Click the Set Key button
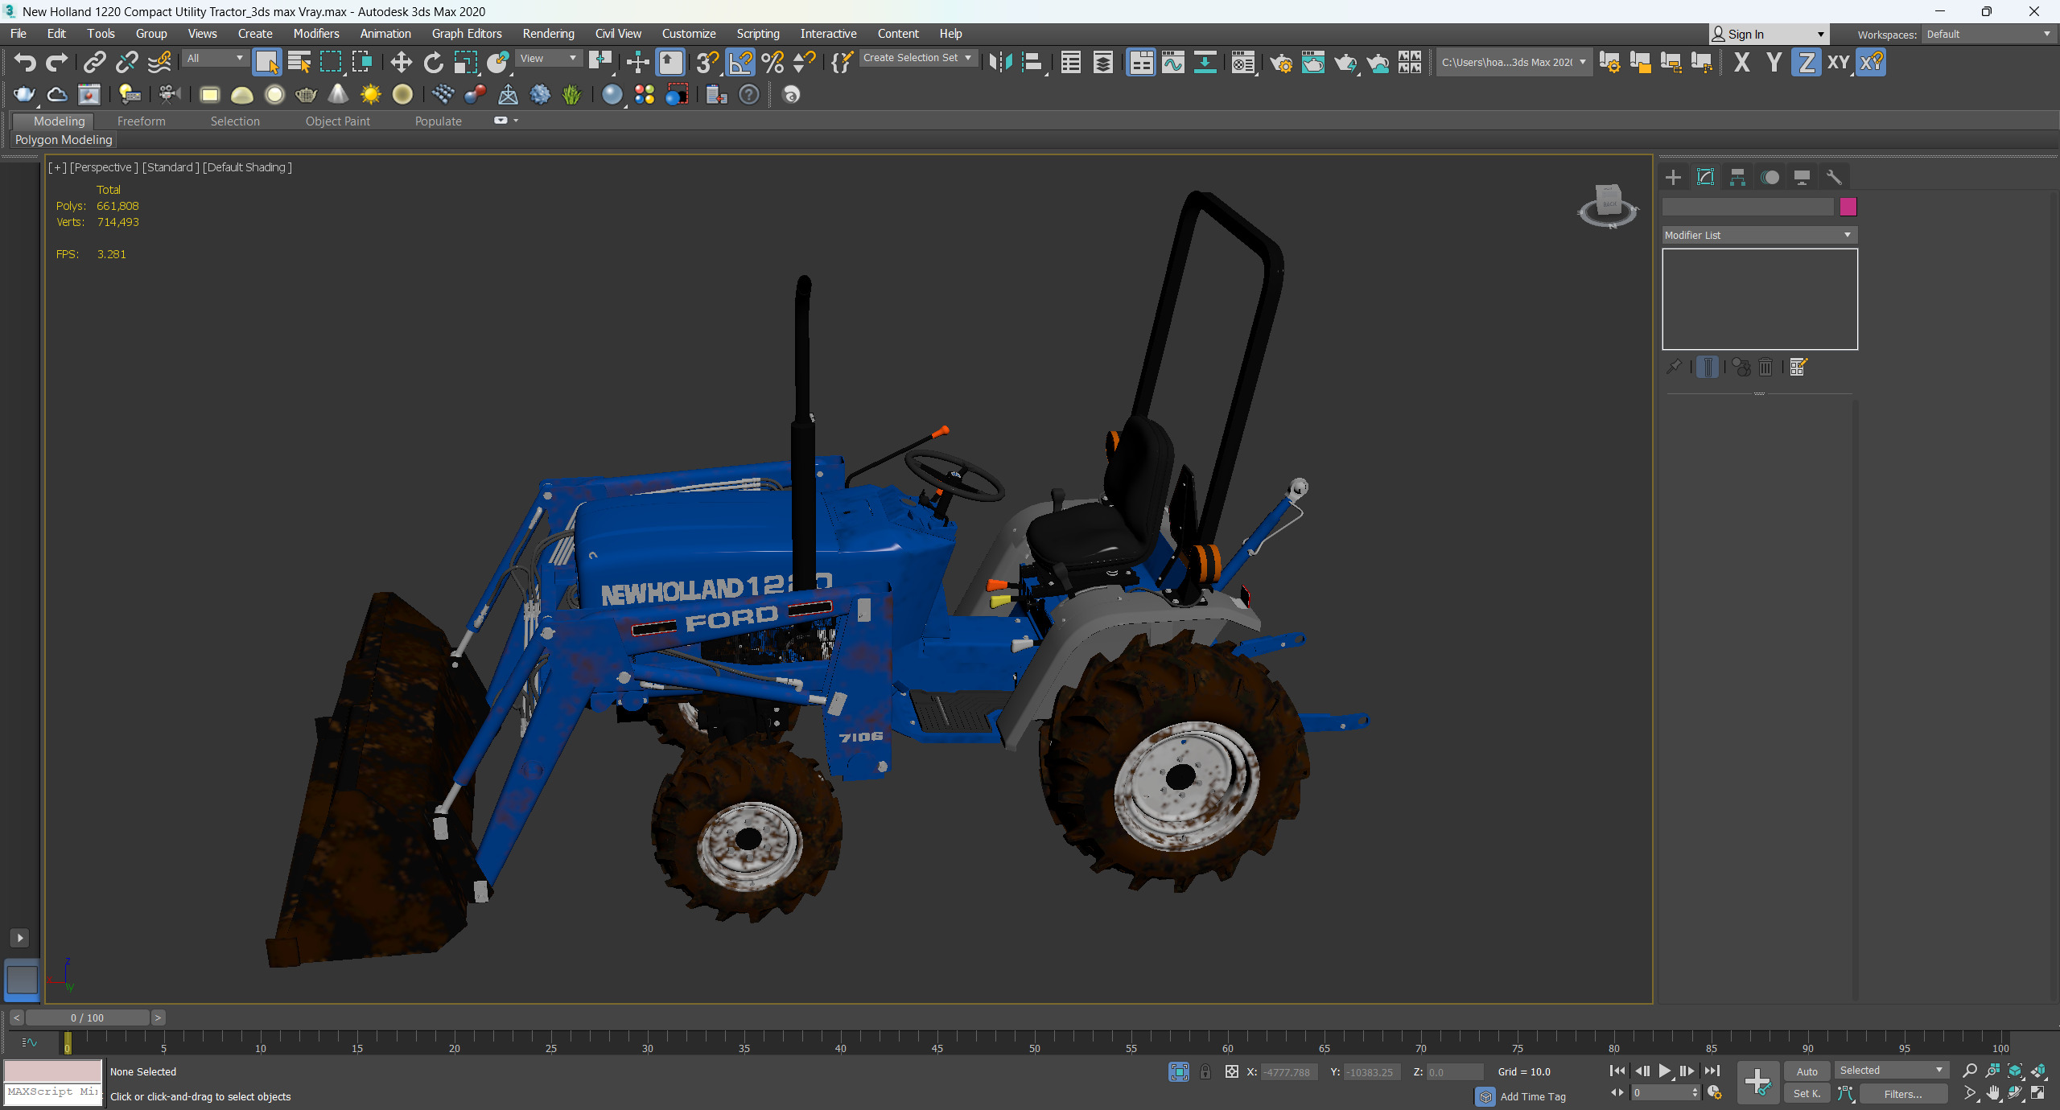The image size is (2060, 1110). pyautogui.click(x=1807, y=1093)
